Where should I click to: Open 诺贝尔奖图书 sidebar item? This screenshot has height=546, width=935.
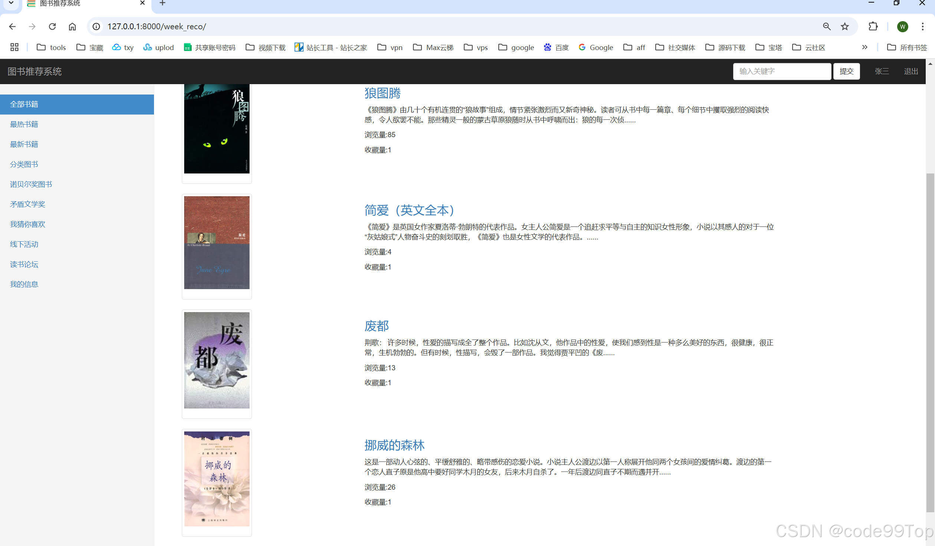click(x=31, y=184)
